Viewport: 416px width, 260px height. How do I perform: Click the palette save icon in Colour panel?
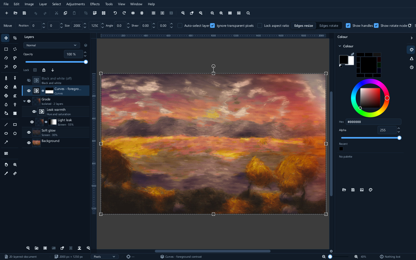[x=353, y=190]
